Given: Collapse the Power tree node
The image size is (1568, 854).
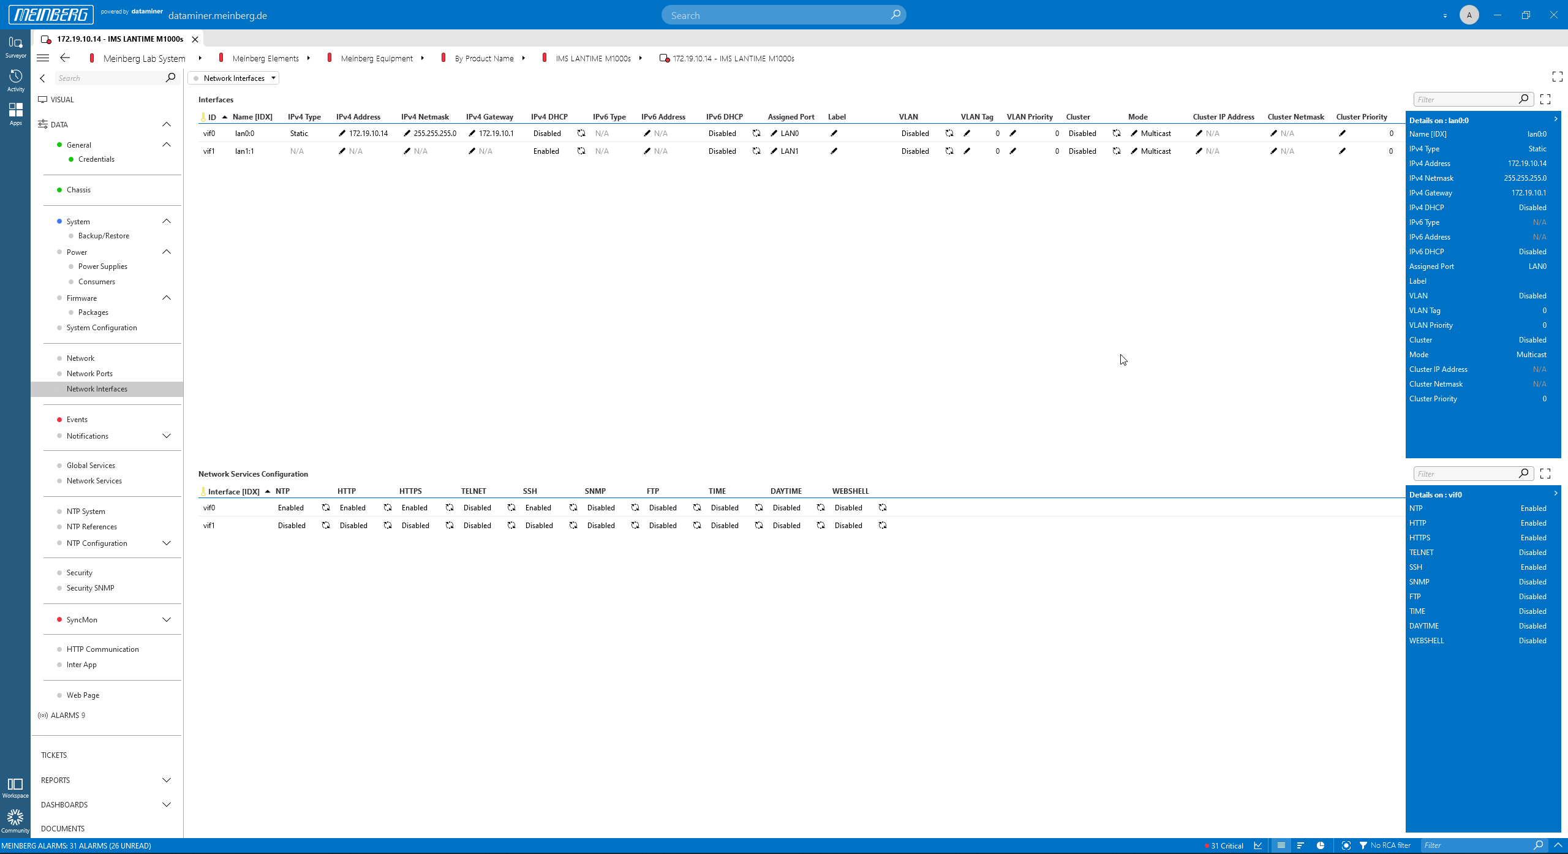Looking at the screenshot, I should tap(167, 252).
